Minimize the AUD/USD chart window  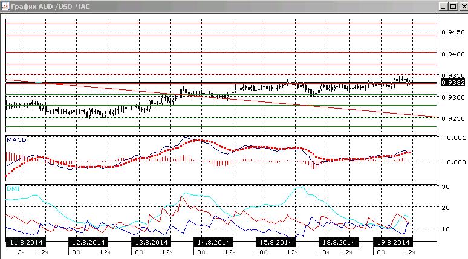click(443, 7)
